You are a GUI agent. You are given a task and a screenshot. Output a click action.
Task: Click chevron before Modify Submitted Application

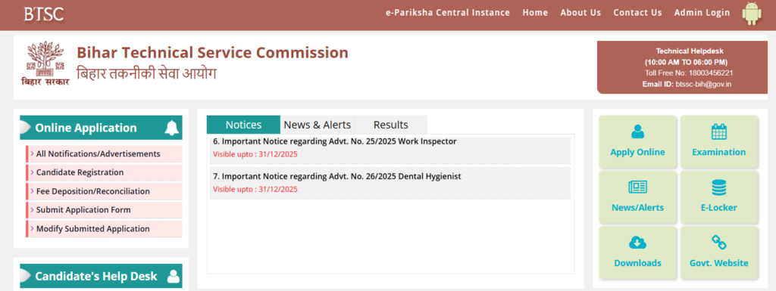pos(32,229)
